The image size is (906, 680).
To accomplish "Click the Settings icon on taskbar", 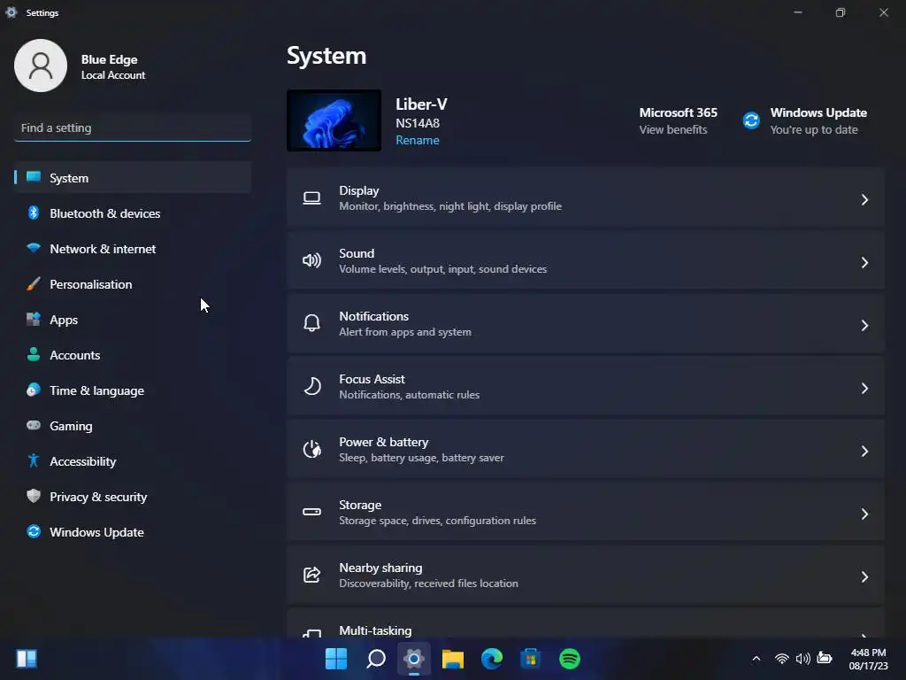I will coord(414,658).
